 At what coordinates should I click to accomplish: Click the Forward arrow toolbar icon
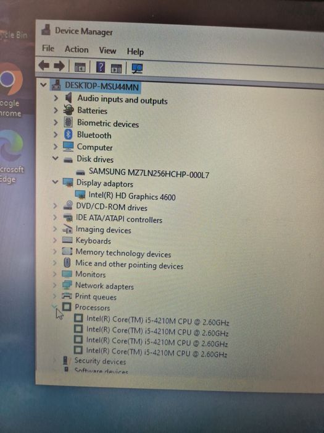click(59, 66)
